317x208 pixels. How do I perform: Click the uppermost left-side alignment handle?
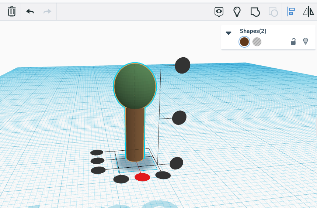point(97,153)
